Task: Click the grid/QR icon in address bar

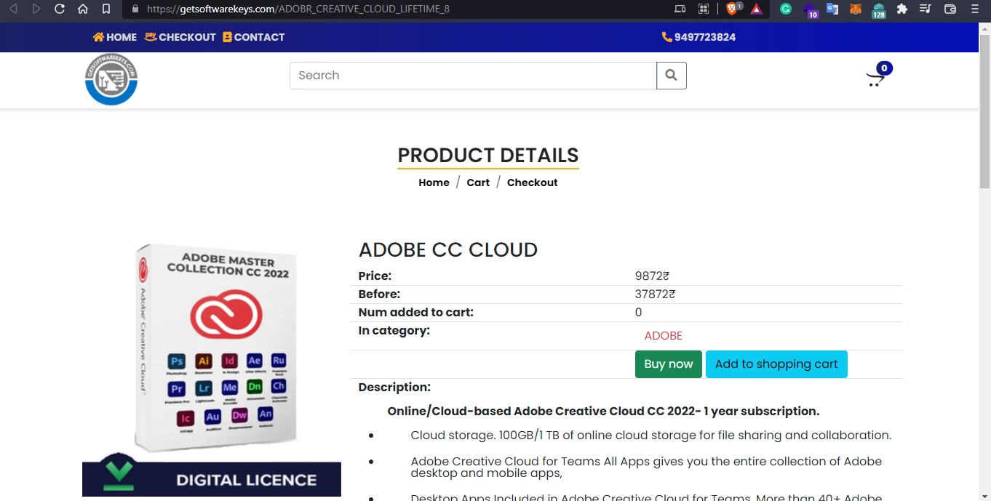Action: [704, 9]
